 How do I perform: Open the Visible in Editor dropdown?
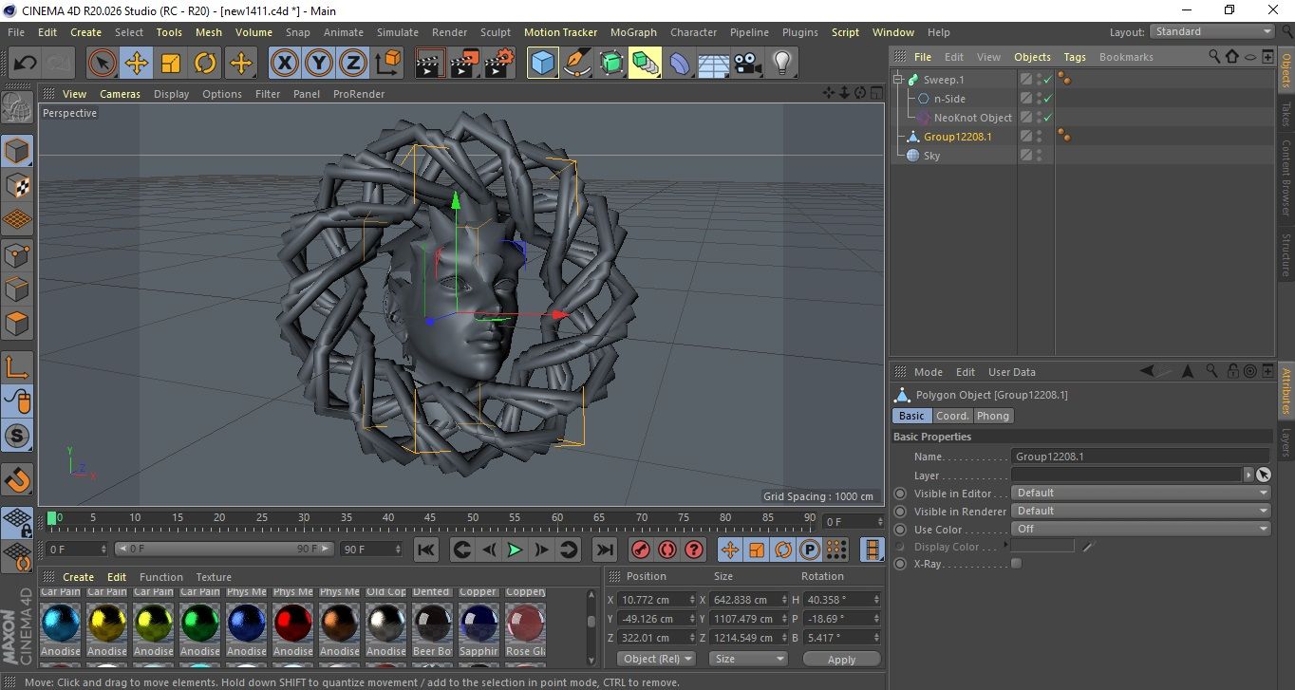point(1140,493)
